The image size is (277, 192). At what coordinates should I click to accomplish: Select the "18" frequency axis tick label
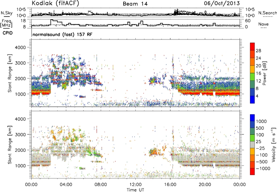pos(23,21)
